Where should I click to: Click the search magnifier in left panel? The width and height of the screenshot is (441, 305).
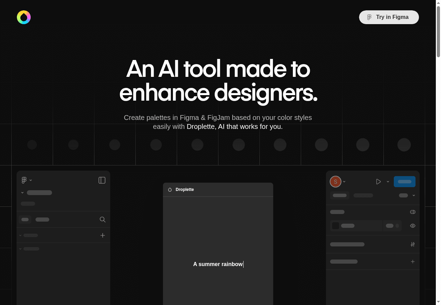102,220
